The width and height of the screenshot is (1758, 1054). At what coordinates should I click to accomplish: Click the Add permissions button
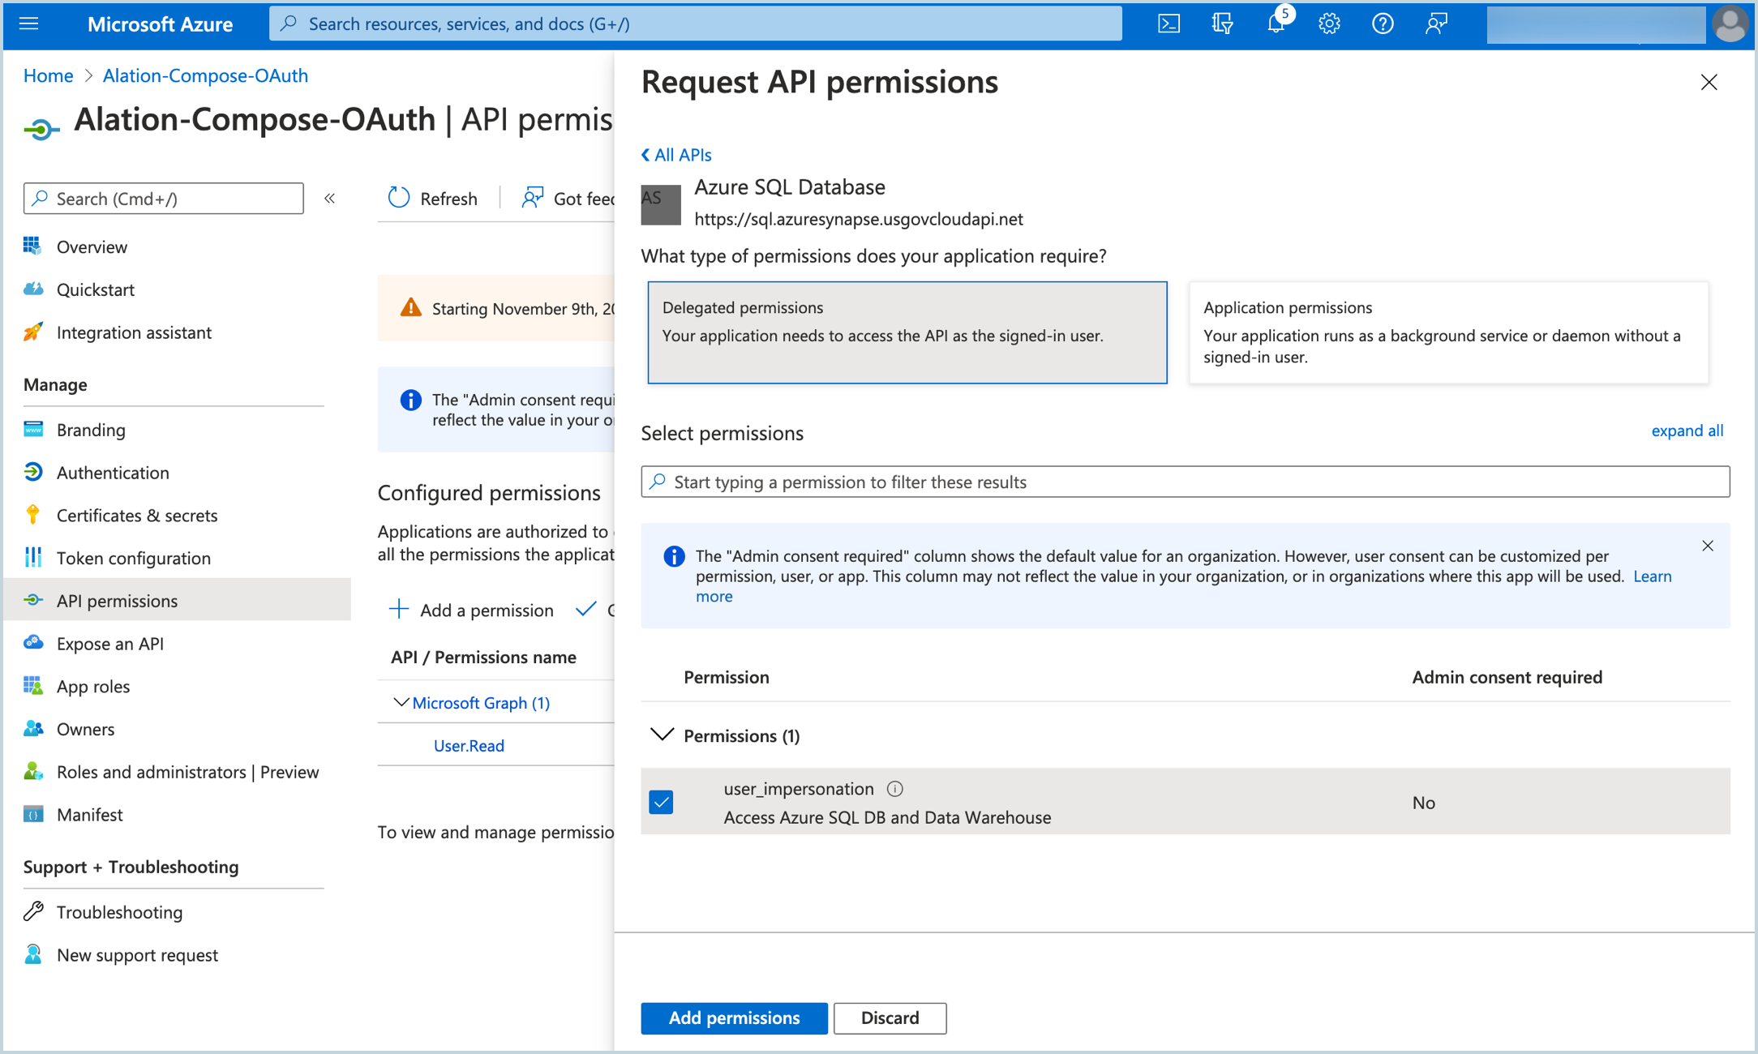(x=734, y=1018)
